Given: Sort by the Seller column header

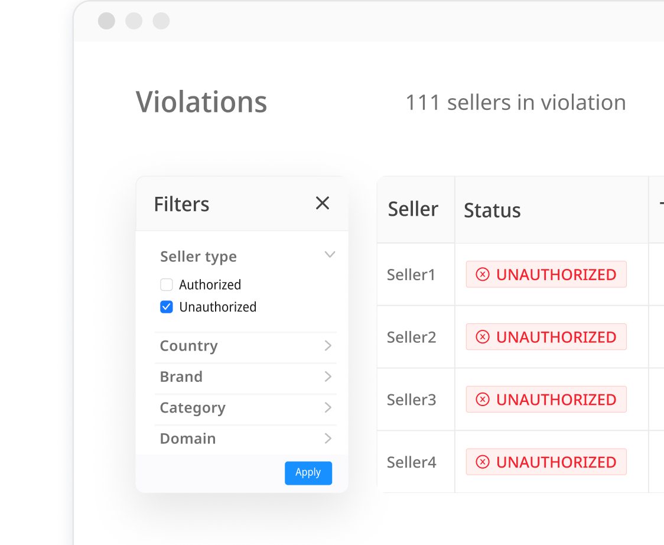Looking at the screenshot, I should [x=413, y=209].
